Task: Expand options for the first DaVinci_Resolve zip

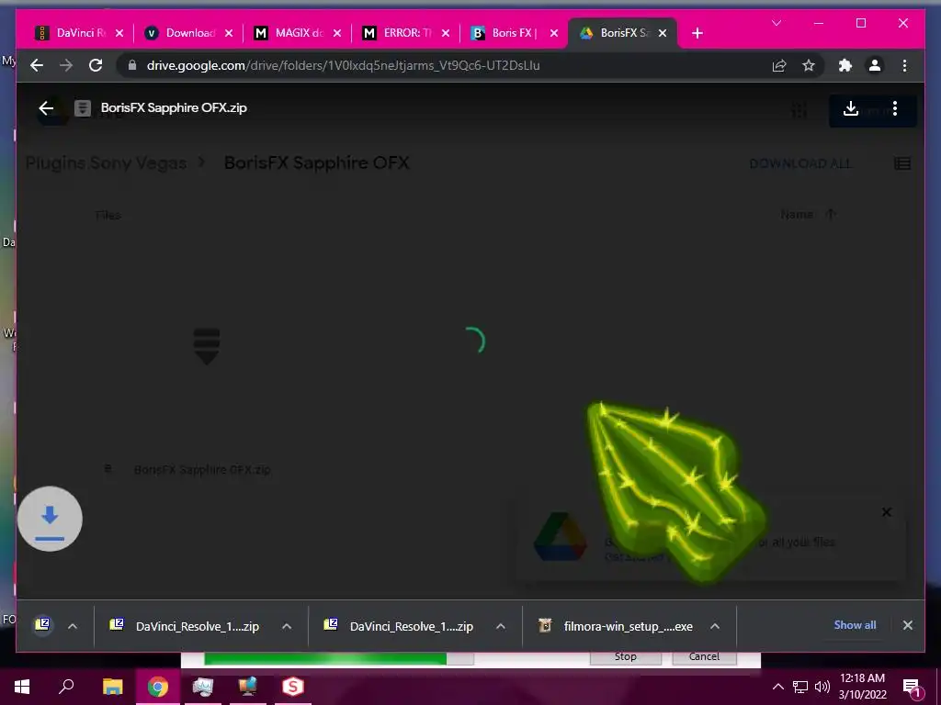Action: [x=287, y=626]
